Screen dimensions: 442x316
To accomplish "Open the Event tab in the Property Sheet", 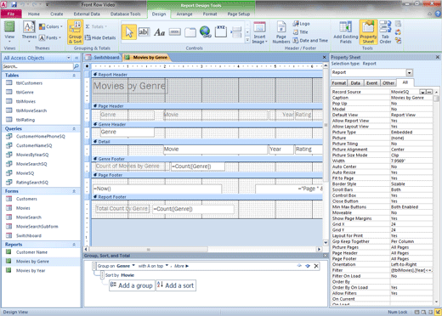I will [371, 83].
